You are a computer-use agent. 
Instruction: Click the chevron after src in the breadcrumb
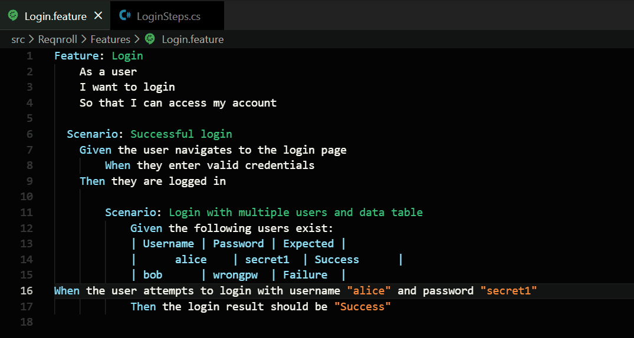(x=31, y=39)
